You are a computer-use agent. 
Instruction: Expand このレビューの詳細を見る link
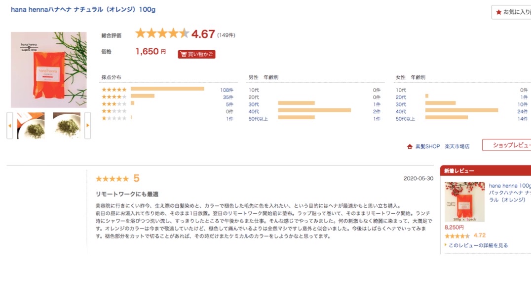(x=478, y=245)
